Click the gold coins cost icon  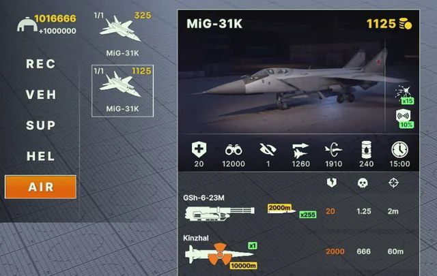406,24
